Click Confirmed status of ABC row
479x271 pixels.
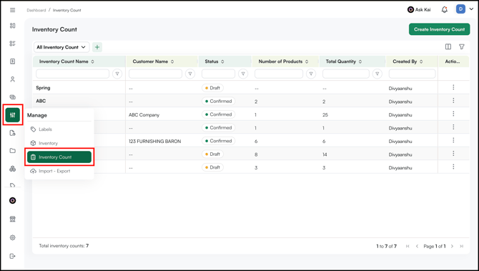point(219,101)
